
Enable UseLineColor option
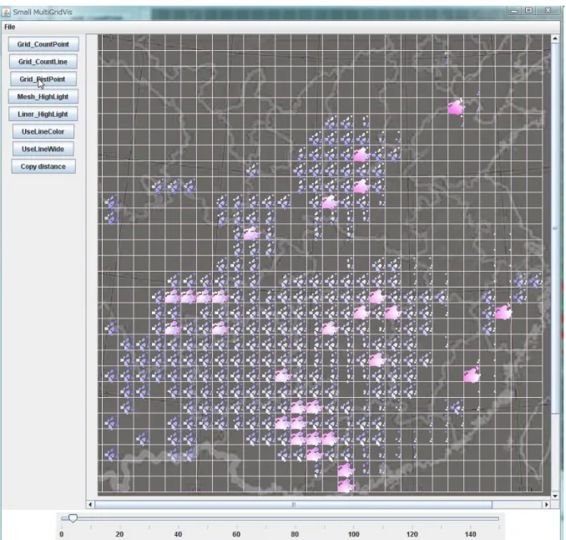point(43,131)
